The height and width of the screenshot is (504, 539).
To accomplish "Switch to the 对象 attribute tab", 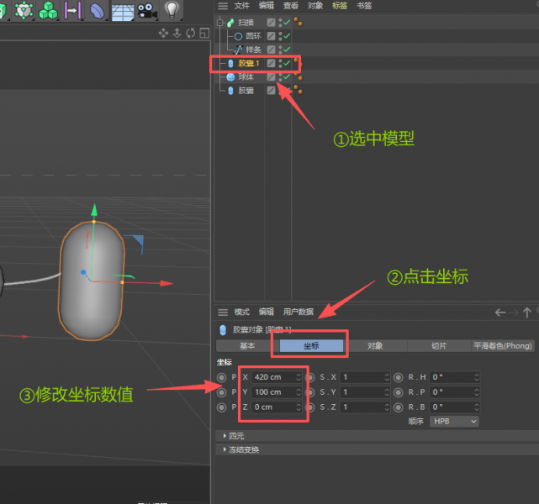I will pyautogui.click(x=375, y=345).
